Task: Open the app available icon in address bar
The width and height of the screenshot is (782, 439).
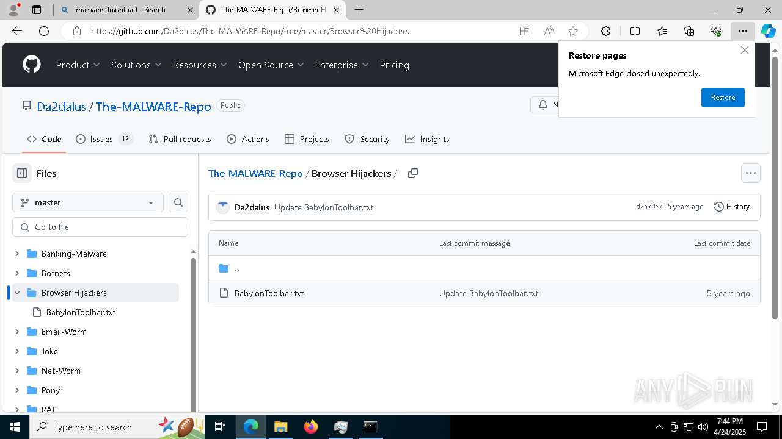Action: coord(524,31)
